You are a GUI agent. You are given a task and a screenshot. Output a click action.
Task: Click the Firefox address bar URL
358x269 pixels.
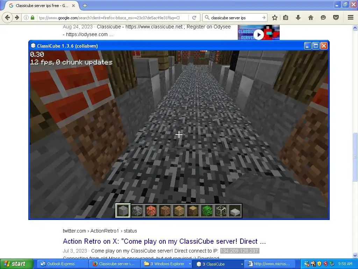pos(109,18)
